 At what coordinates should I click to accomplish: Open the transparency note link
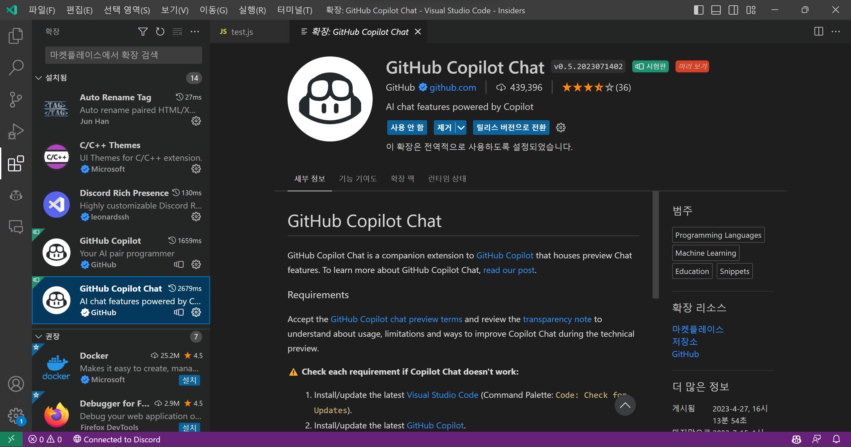tap(557, 319)
